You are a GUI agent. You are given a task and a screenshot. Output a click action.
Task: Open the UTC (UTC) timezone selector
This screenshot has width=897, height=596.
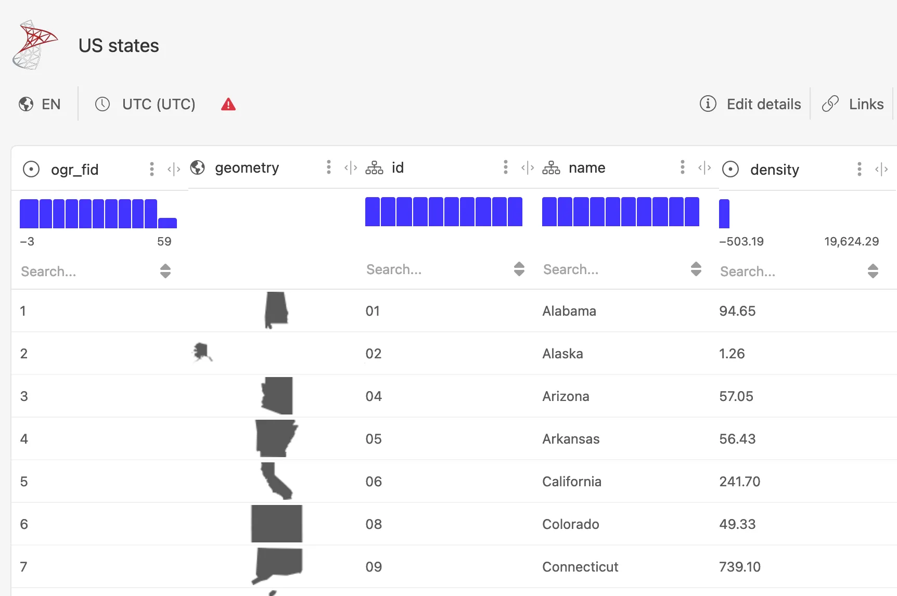(x=145, y=104)
